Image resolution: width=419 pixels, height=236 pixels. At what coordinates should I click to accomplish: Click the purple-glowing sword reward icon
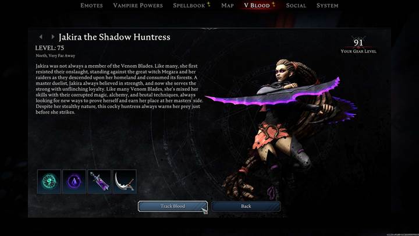(100, 181)
